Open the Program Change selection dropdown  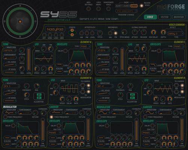[x=126, y=11]
